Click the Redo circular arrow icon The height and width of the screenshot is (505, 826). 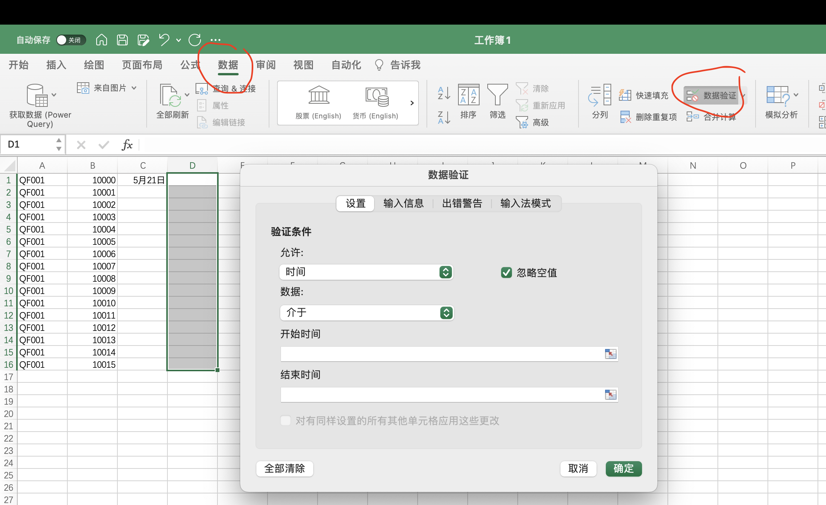(x=195, y=40)
